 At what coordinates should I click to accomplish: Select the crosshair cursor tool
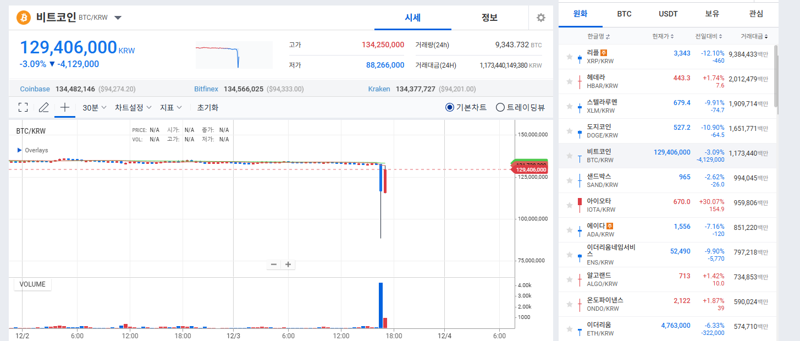(x=64, y=107)
